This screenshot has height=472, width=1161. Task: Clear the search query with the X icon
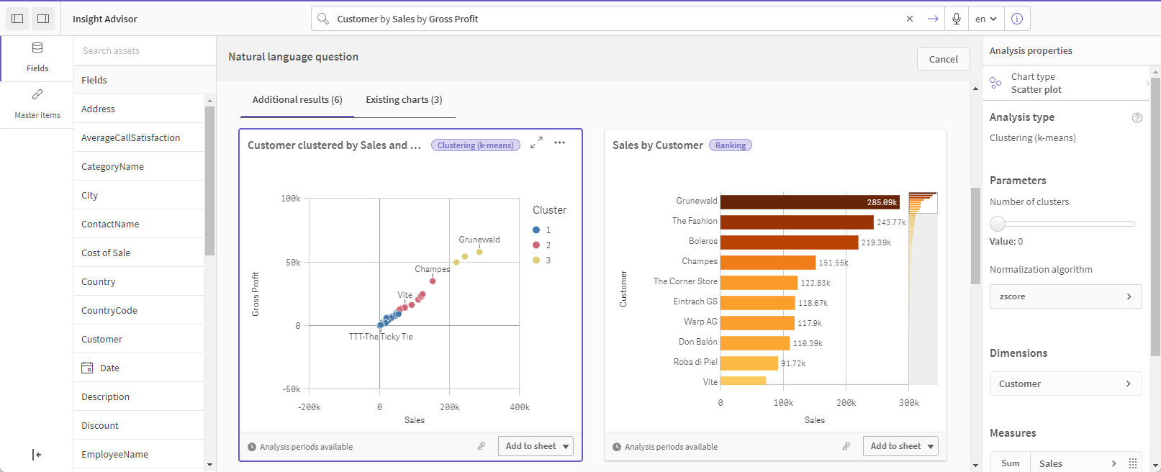point(910,19)
